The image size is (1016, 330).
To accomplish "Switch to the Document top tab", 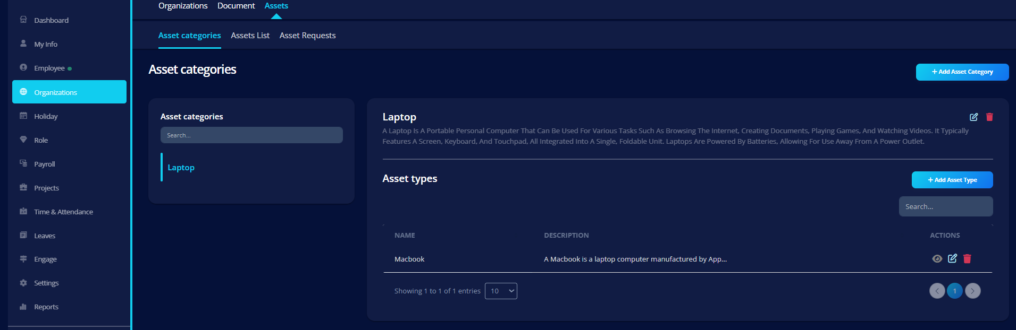I will pos(236,6).
